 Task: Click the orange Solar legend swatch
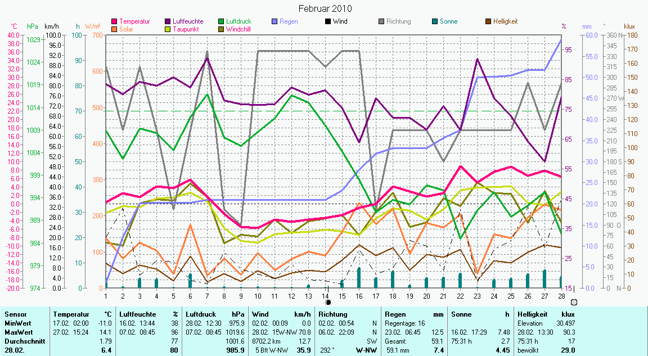(115, 29)
